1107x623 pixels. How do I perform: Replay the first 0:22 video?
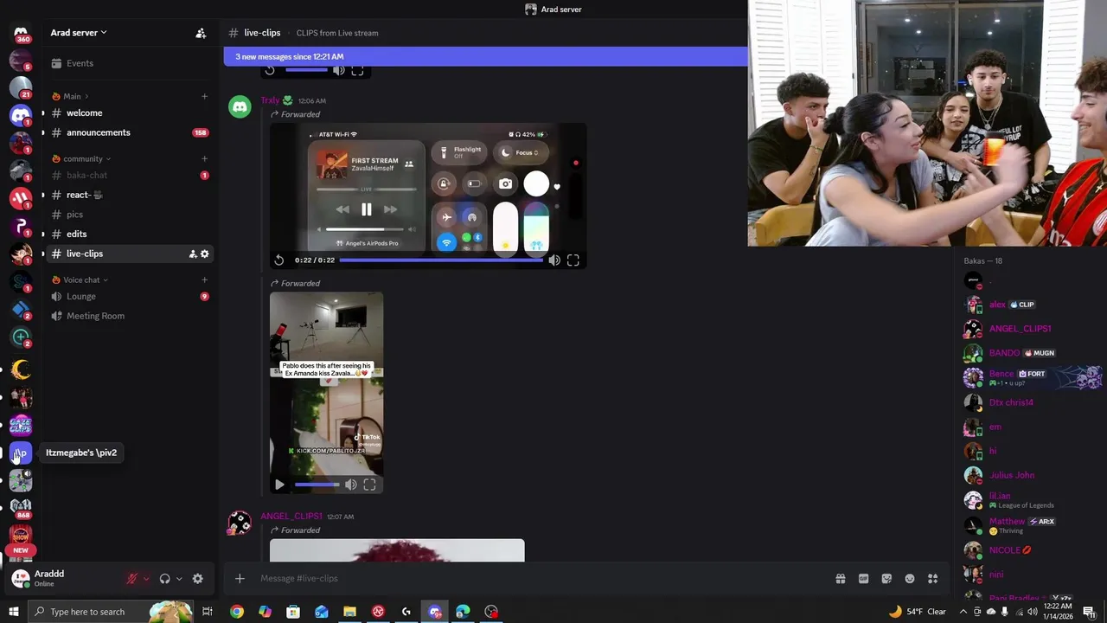coord(279,260)
